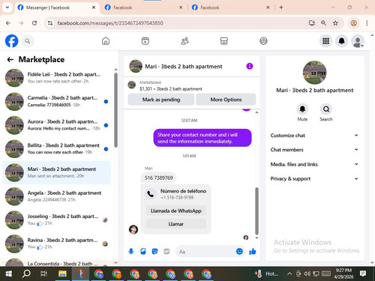Search in conversation magnifier icon
The image size is (375, 281).
point(326,109)
